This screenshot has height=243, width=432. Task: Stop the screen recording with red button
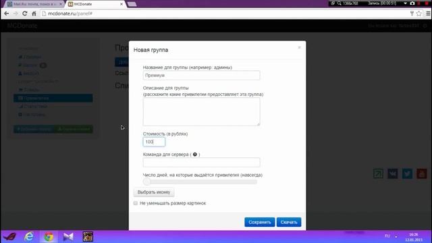click(x=427, y=3)
